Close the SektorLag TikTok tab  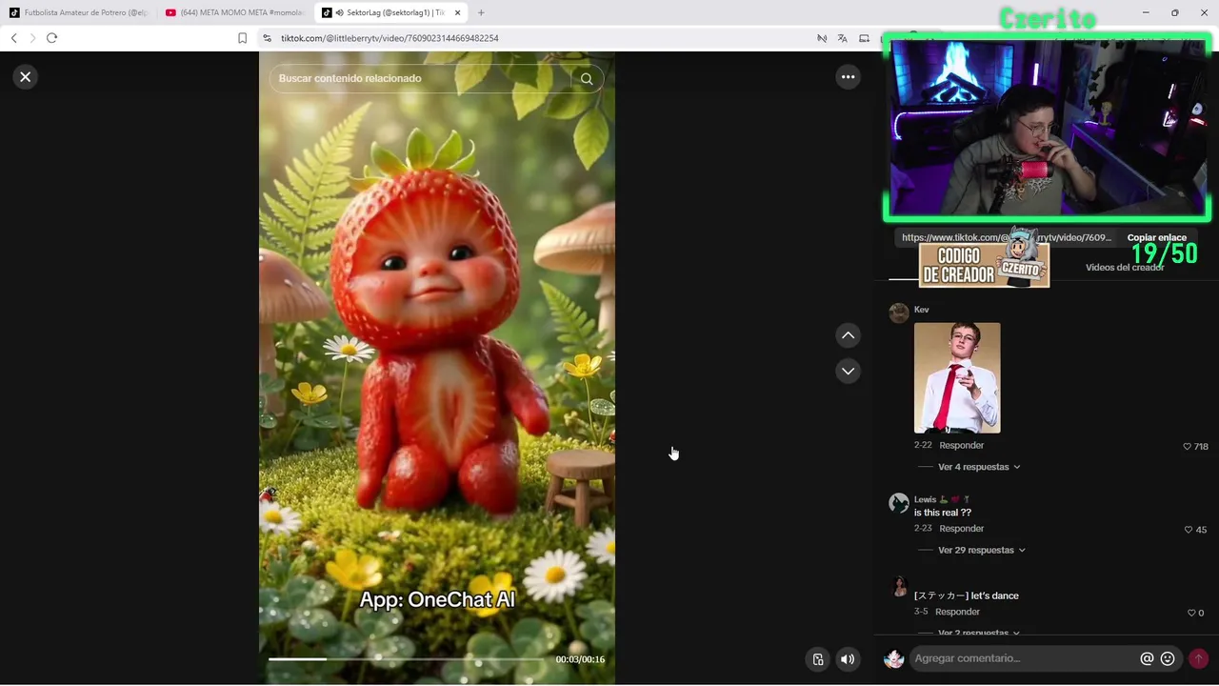(457, 12)
